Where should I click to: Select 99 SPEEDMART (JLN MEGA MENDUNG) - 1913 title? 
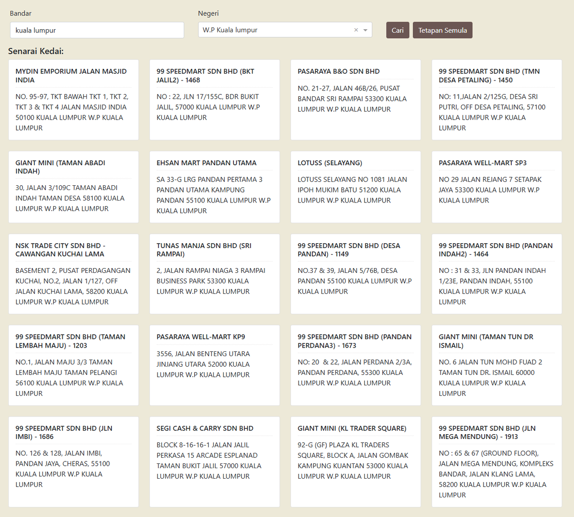click(x=487, y=433)
